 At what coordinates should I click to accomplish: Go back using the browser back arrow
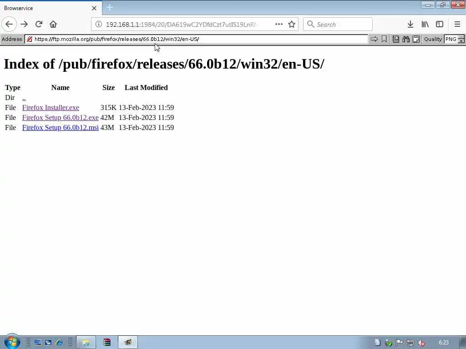point(9,25)
